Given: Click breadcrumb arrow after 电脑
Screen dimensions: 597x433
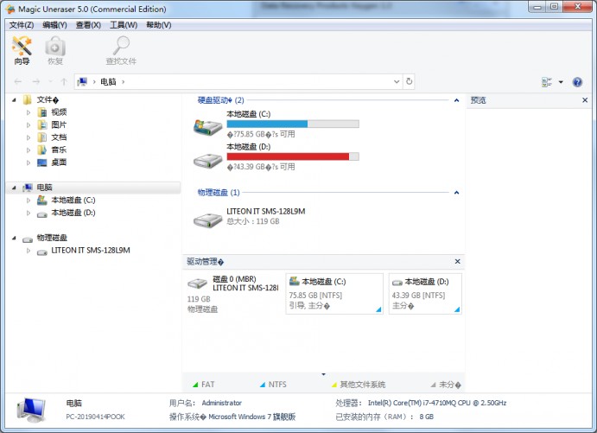Looking at the screenshot, I should [x=123, y=81].
